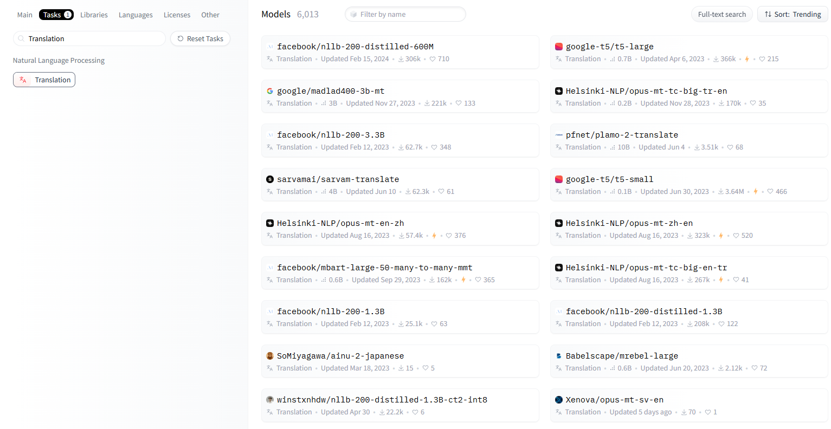Viewport: 831px width, 429px height.
Task: Open the facebook/nllb-200-distilled-600M model
Action: [x=400, y=53]
